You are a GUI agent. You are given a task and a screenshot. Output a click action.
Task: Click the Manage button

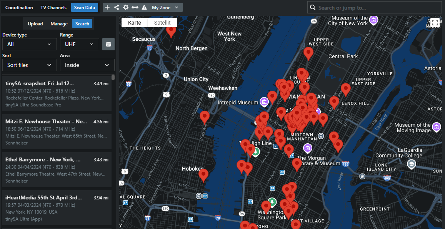59,24
